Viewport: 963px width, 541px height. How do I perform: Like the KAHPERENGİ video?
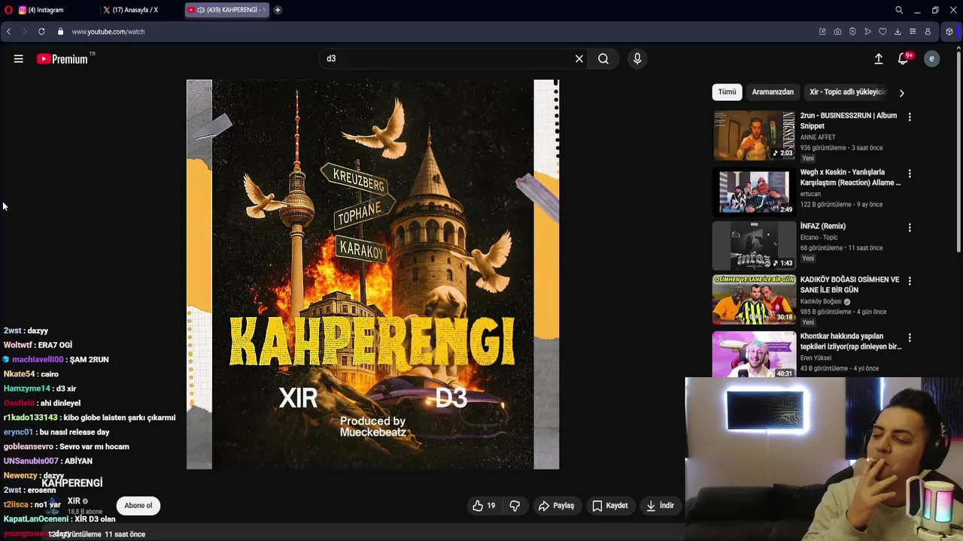tap(484, 506)
